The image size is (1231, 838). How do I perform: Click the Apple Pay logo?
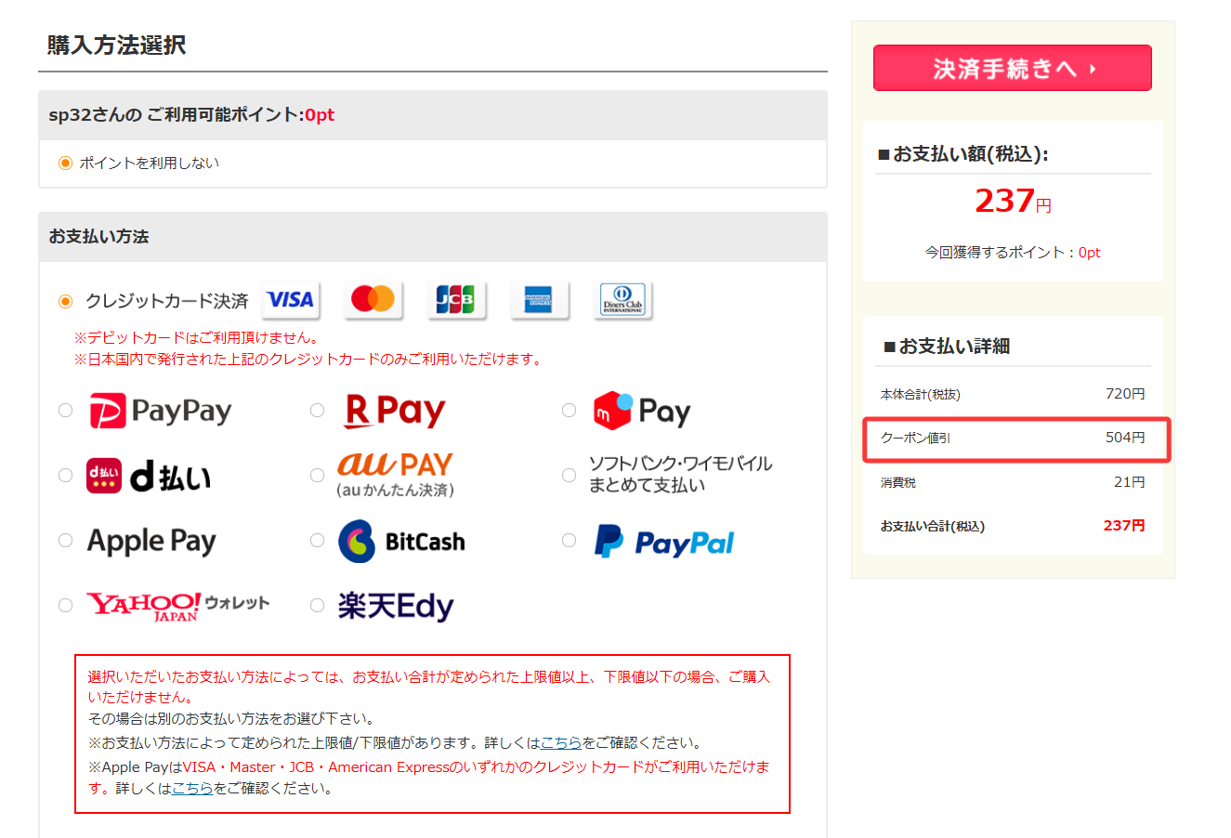tap(151, 541)
